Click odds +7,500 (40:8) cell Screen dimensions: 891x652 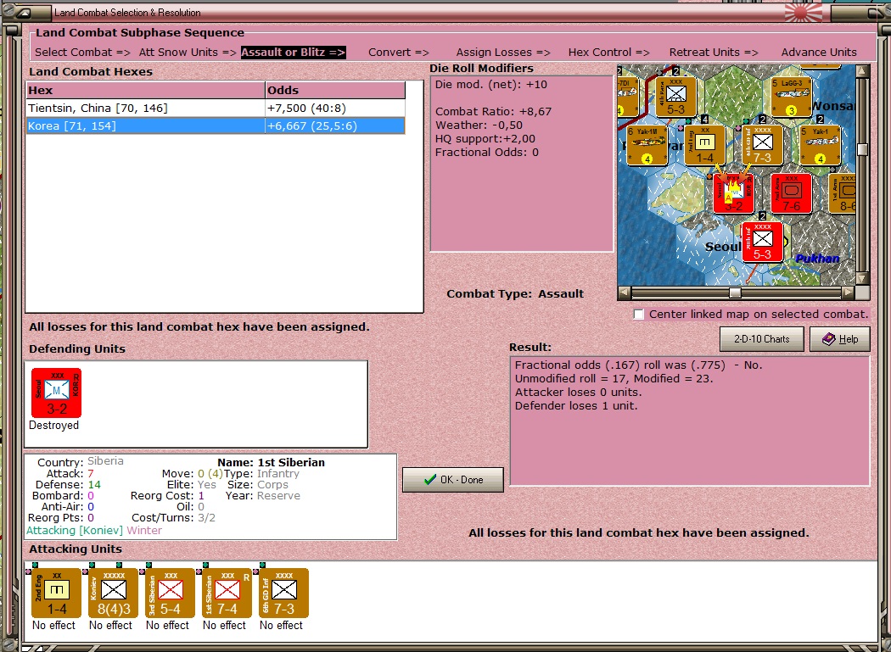click(x=335, y=108)
